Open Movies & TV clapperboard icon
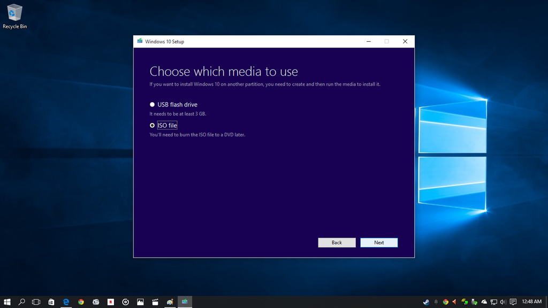This screenshot has height=308, width=548. 155,302
